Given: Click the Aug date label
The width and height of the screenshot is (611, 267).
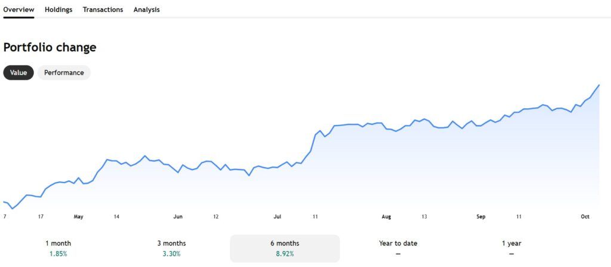Looking at the screenshot, I should tap(386, 217).
